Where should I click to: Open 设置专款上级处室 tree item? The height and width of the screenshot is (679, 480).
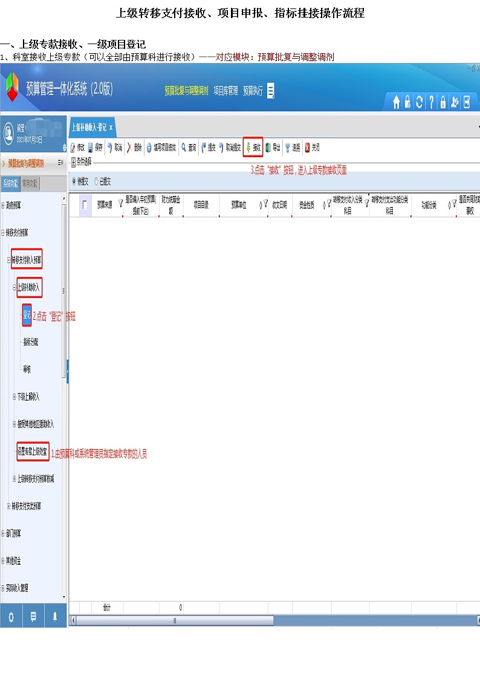coord(33,451)
